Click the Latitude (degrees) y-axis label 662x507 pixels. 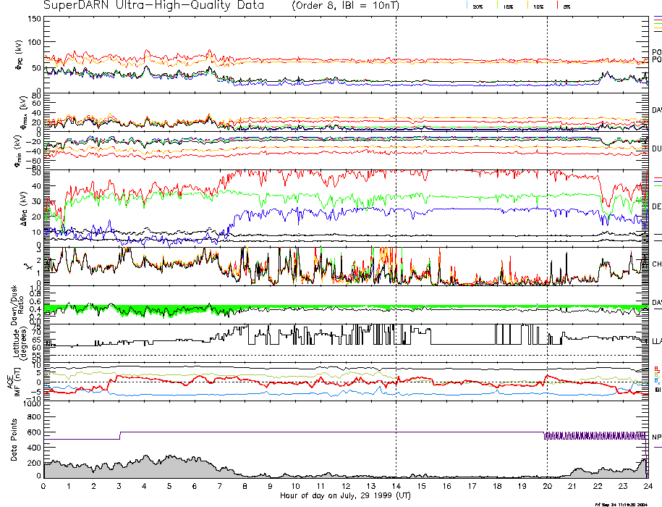click(x=17, y=340)
